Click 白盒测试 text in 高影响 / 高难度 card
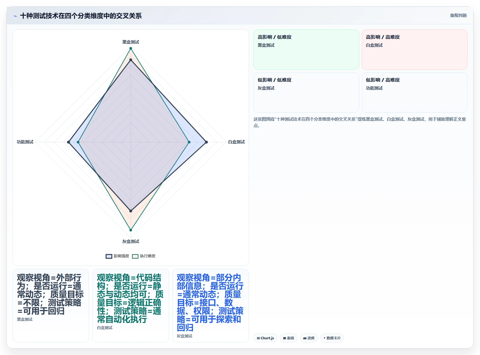The image size is (480, 355). [374, 45]
